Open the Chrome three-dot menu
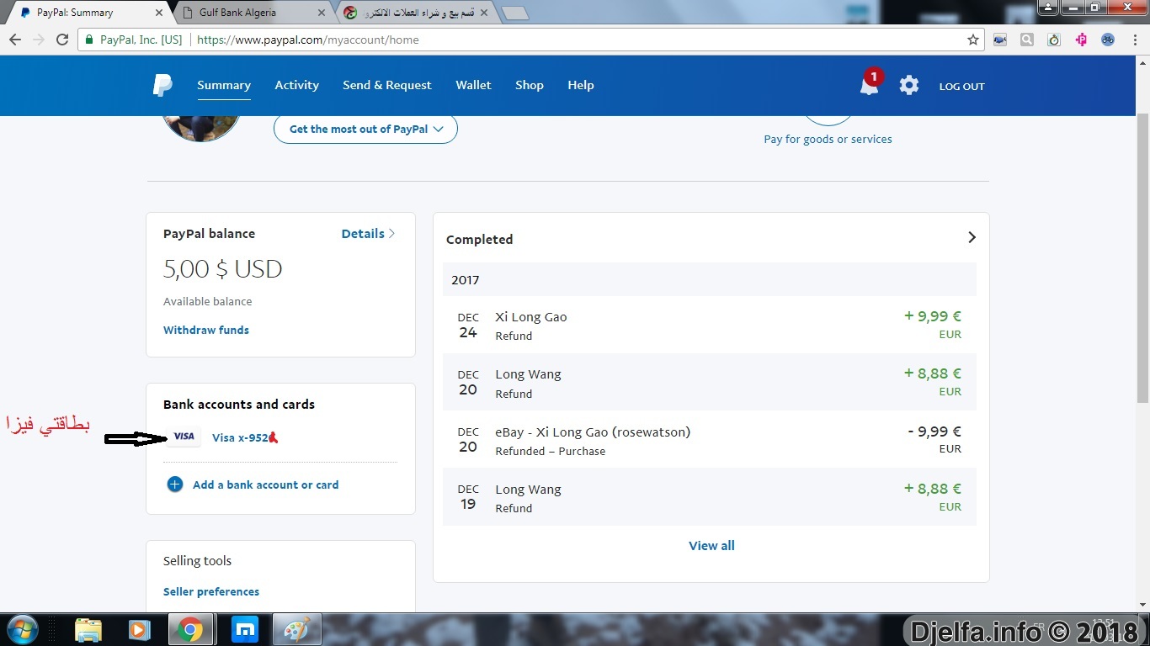This screenshot has width=1150, height=646. click(x=1134, y=40)
